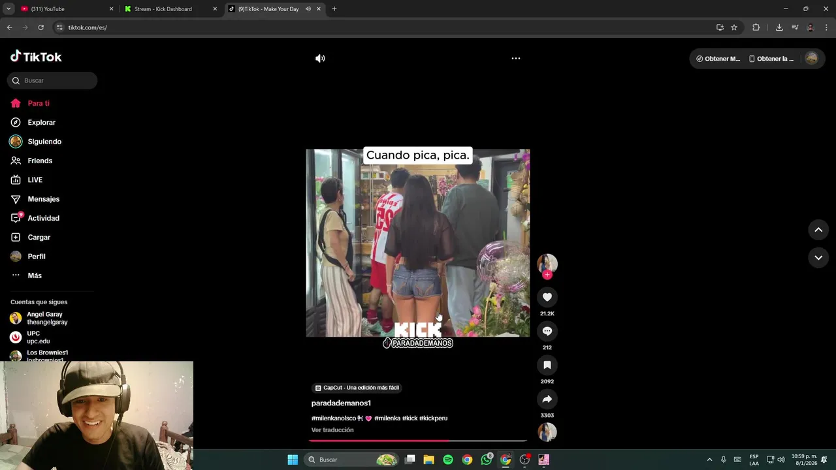Close the YouTube tab

(x=111, y=9)
